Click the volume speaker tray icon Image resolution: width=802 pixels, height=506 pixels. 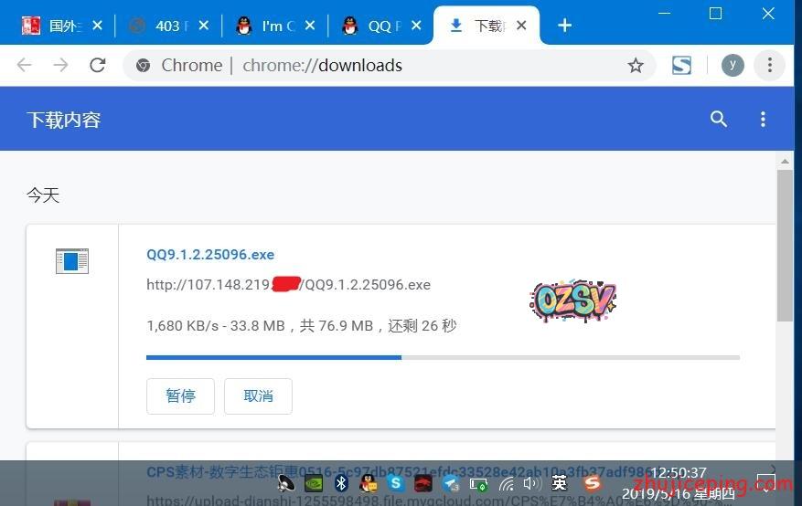coord(531,483)
